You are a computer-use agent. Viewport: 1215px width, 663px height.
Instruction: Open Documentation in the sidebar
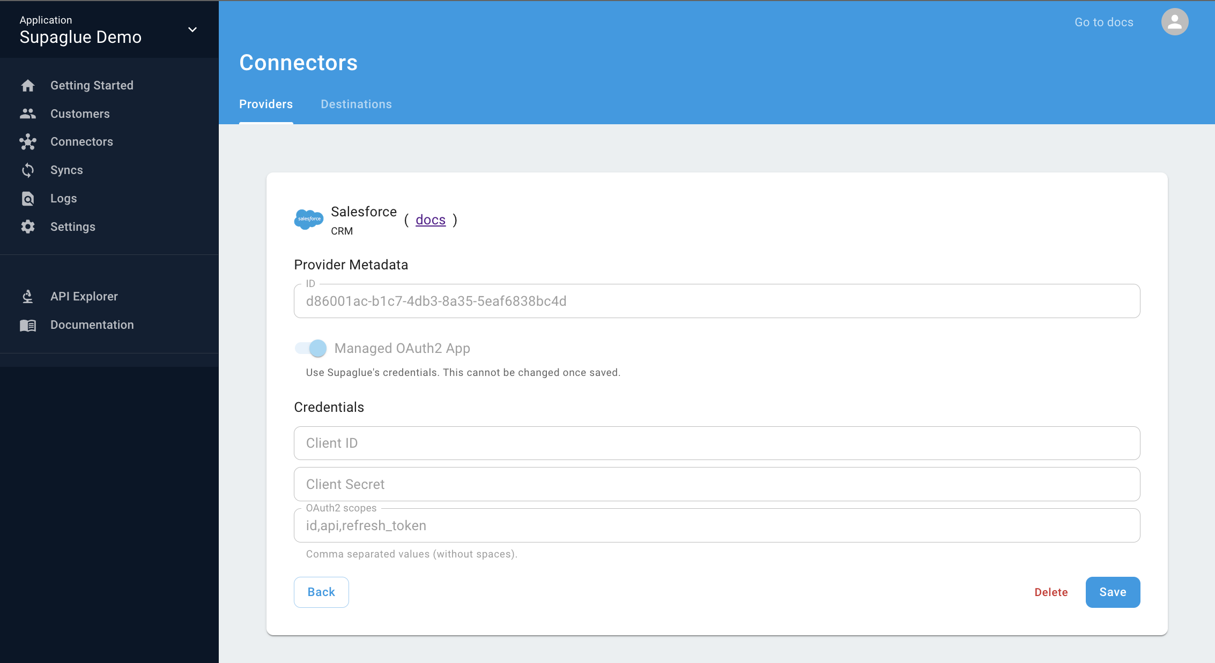tap(109, 325)
